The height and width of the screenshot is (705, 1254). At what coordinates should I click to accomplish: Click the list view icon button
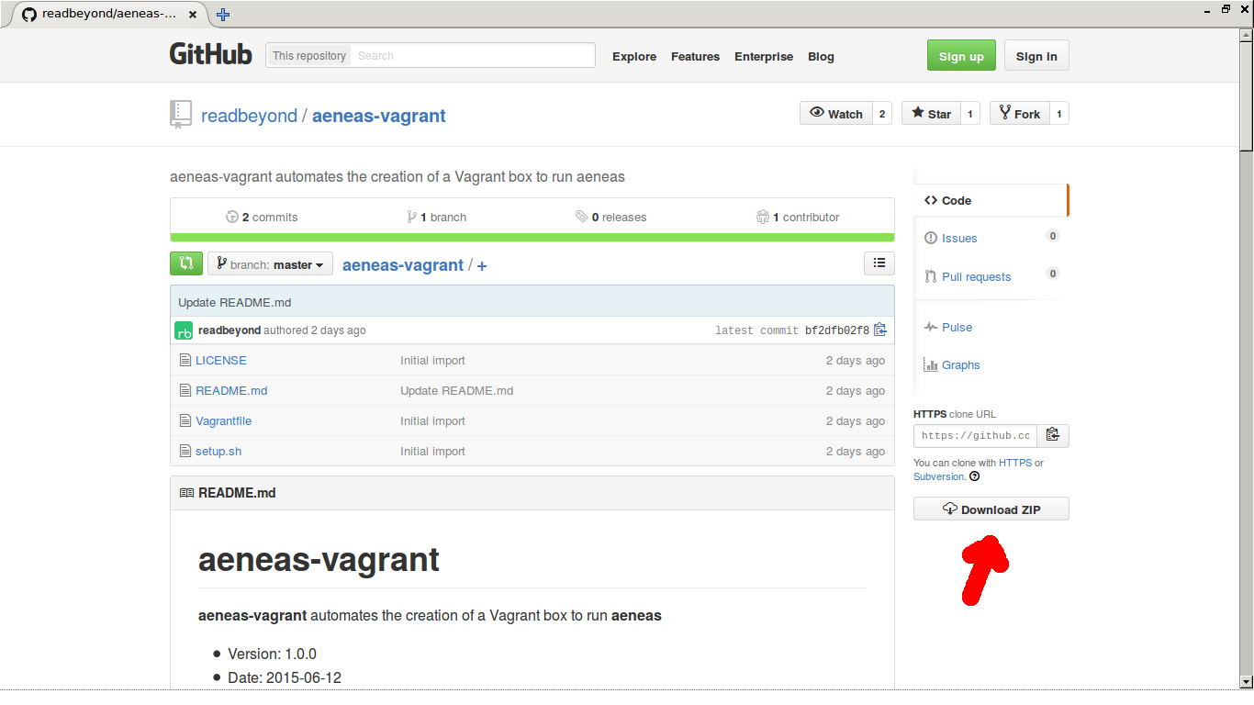879,263
